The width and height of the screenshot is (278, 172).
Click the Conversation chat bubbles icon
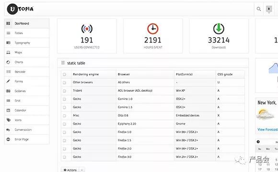pos(8,129)
